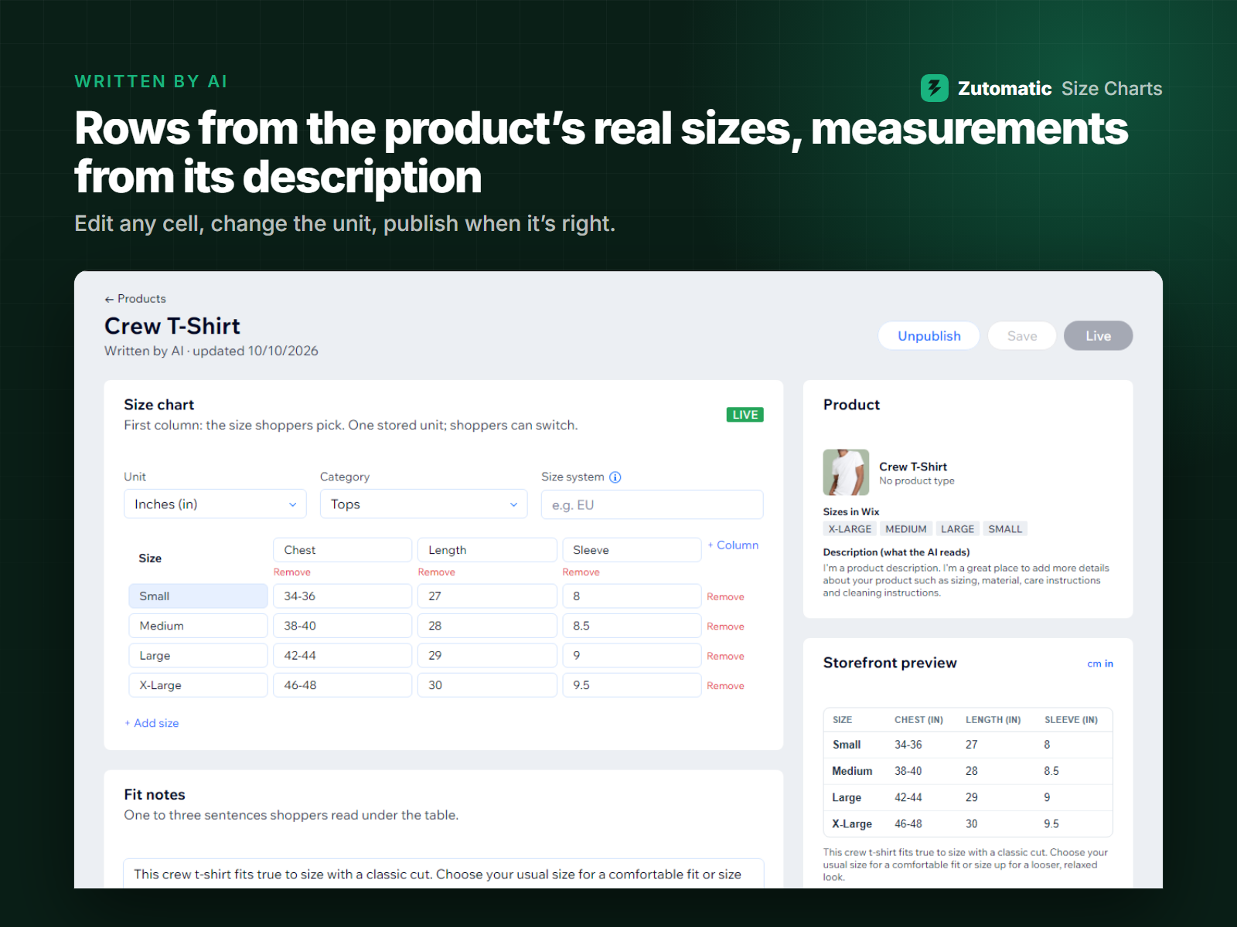1237x927 pixels.
Task: Click the Unpublish button
Action: tap(929, 336)
